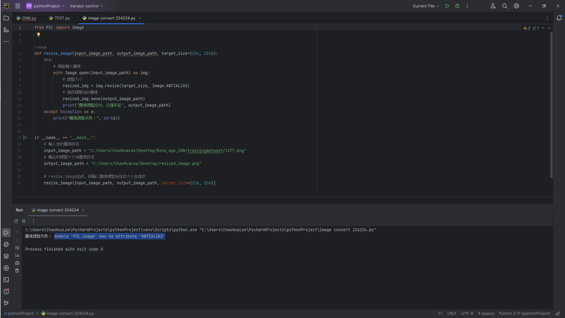This screenshot has height=318, width=565.
Task: Click the Python 3.11 interpreter selector
Action: pos(524,314)
